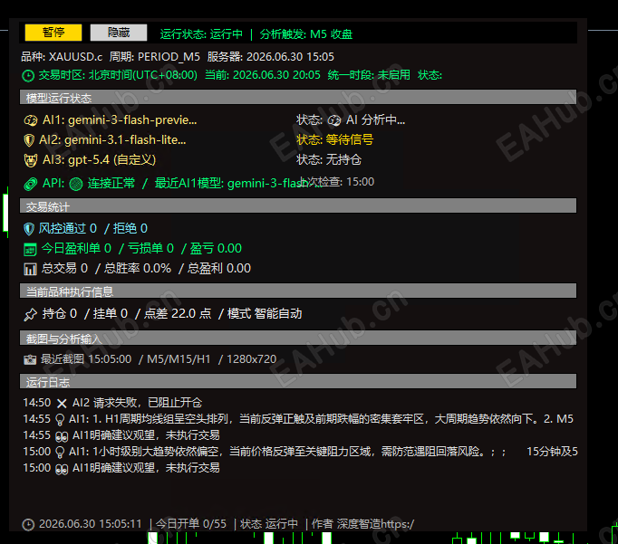Image resolution: width=618 pixels, height=544 pixels.
Task: Click 总胜率 0.0% text
Action: coord(138,269)
